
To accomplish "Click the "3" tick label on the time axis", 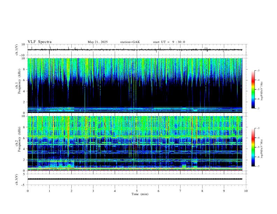I will [x=93, y=191].
